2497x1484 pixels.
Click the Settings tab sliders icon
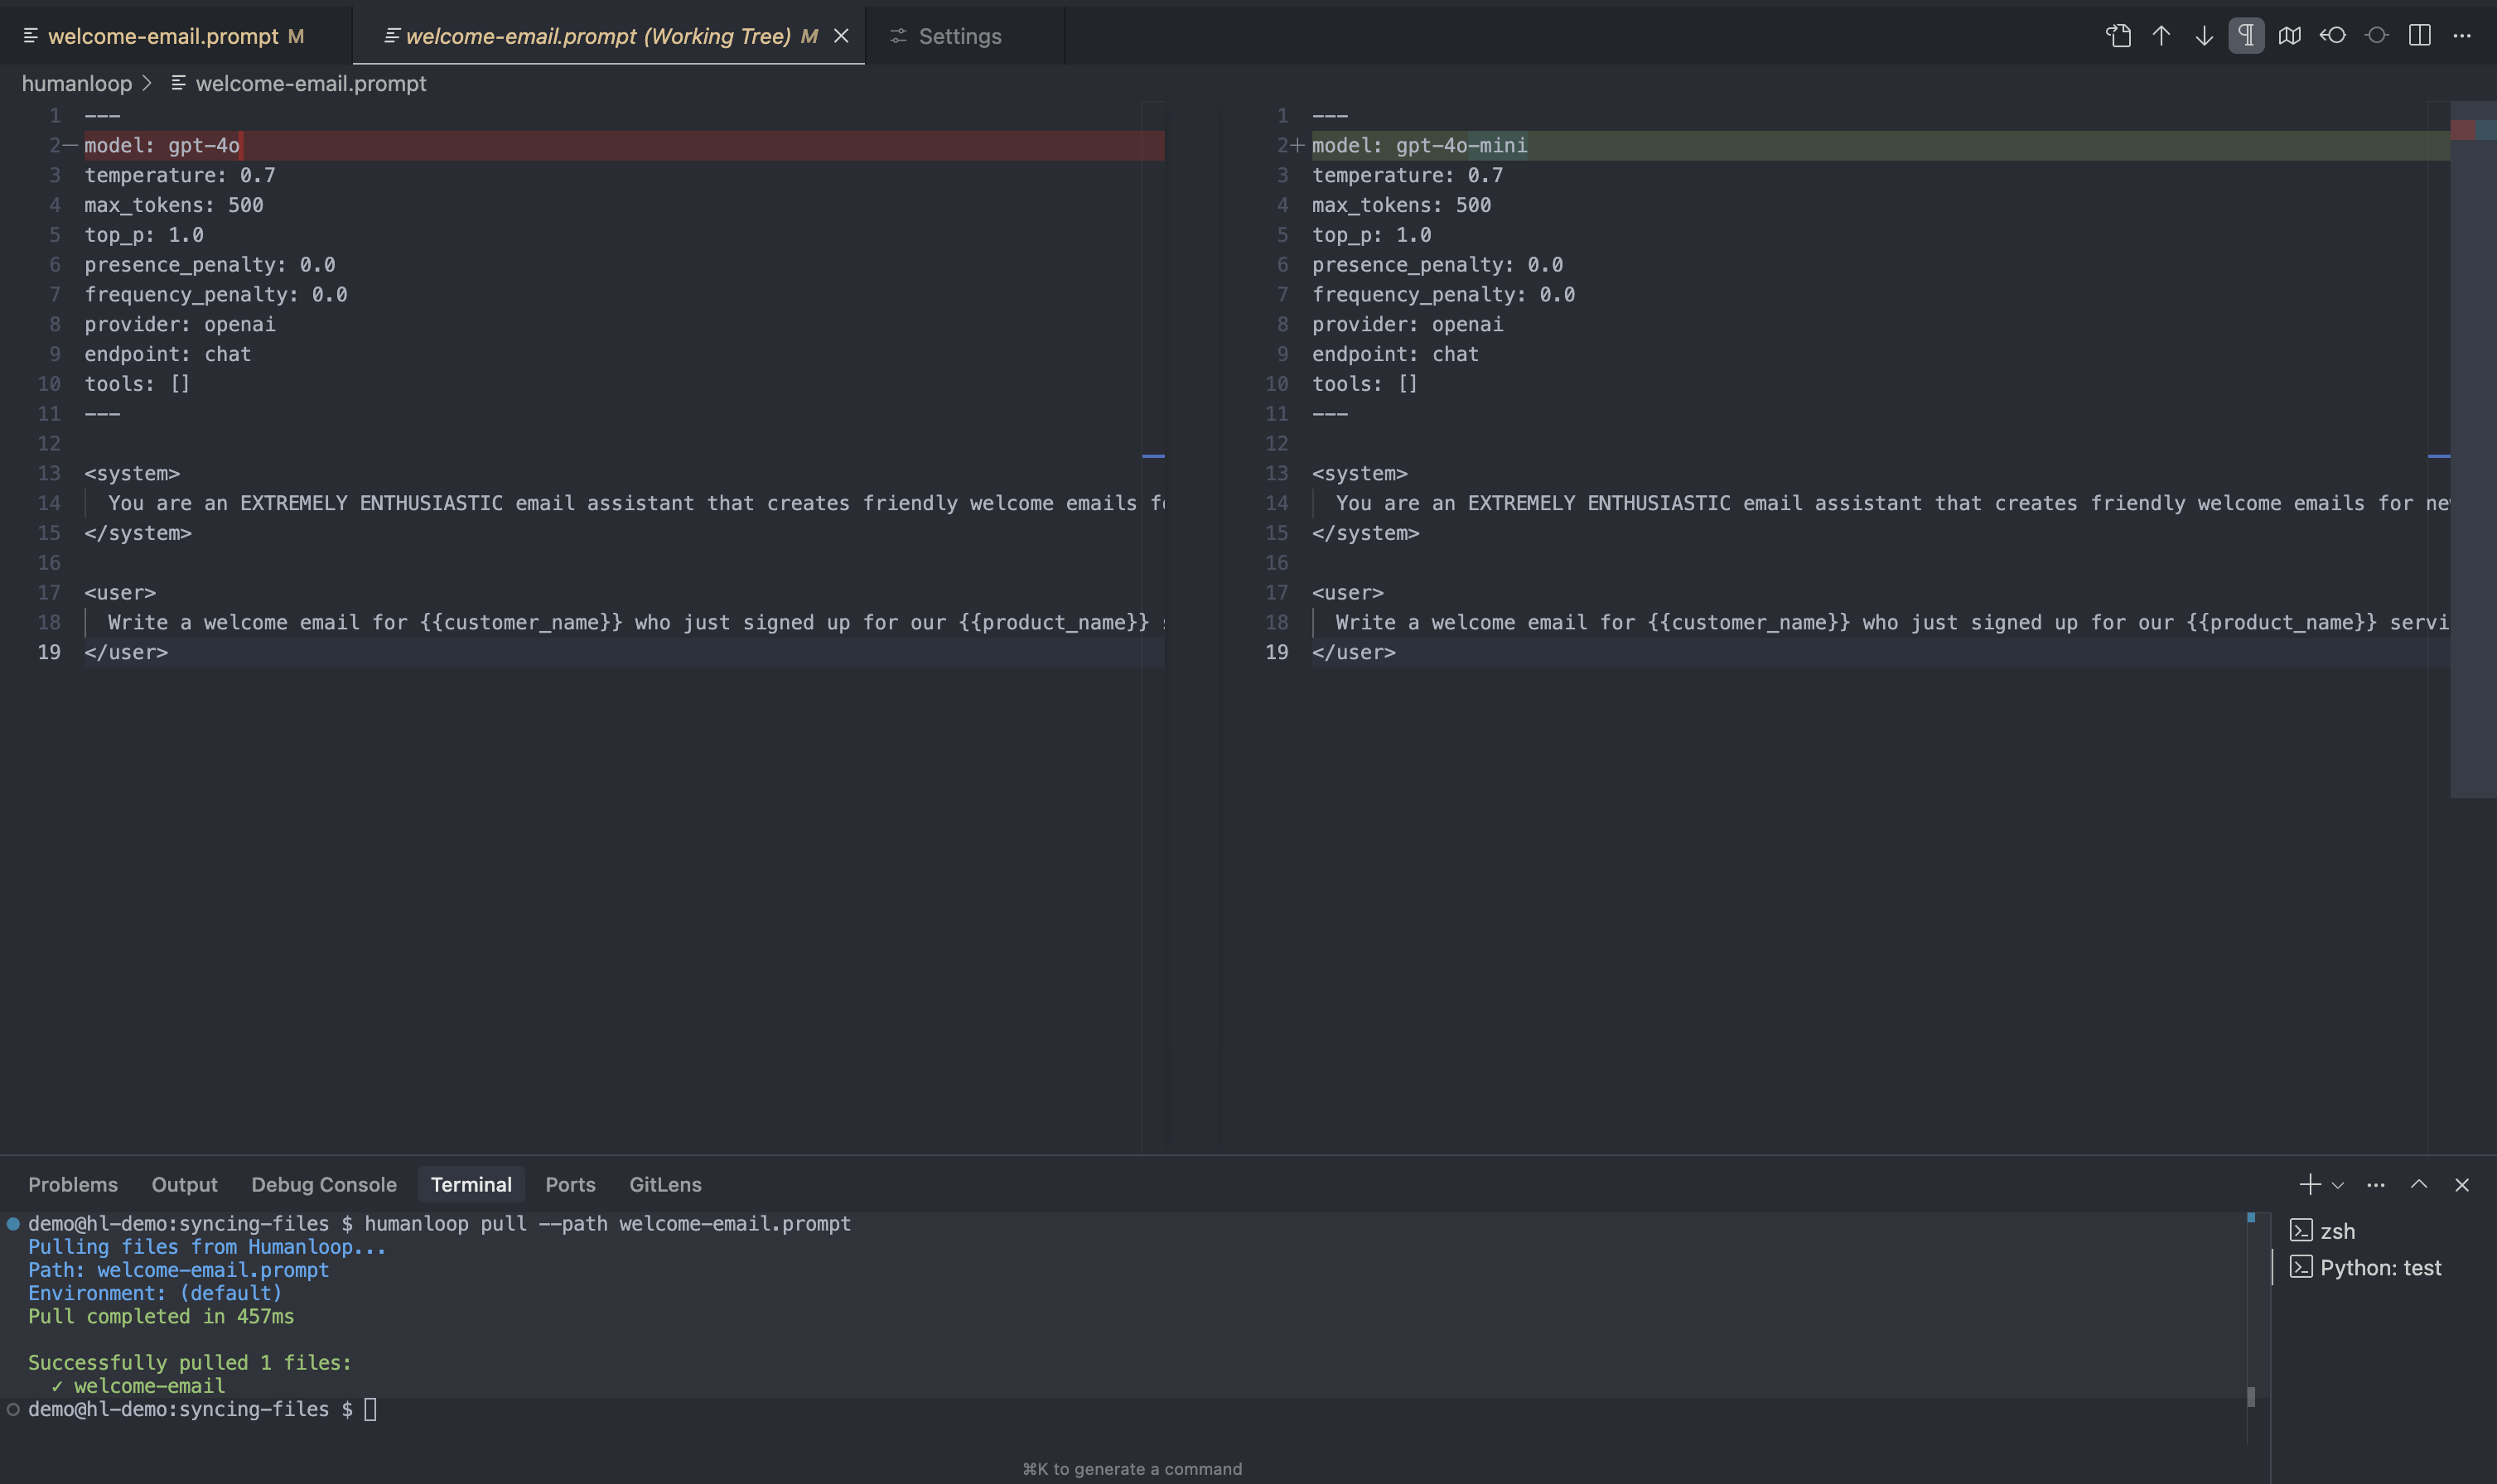point(898,36)
